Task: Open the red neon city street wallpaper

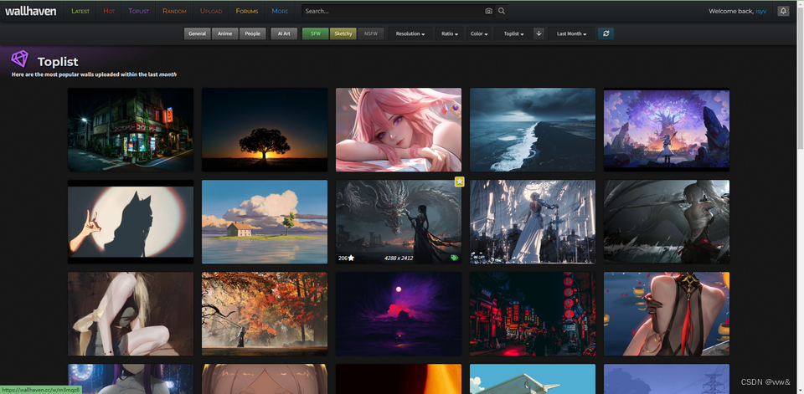Action: (533, 314)
